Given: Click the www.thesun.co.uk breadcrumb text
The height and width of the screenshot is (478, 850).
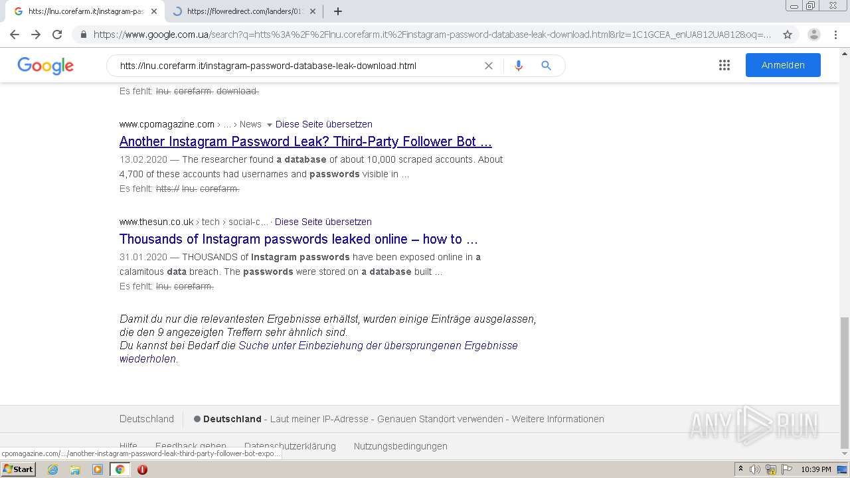Looking at the screenshot, I should 157,222.
